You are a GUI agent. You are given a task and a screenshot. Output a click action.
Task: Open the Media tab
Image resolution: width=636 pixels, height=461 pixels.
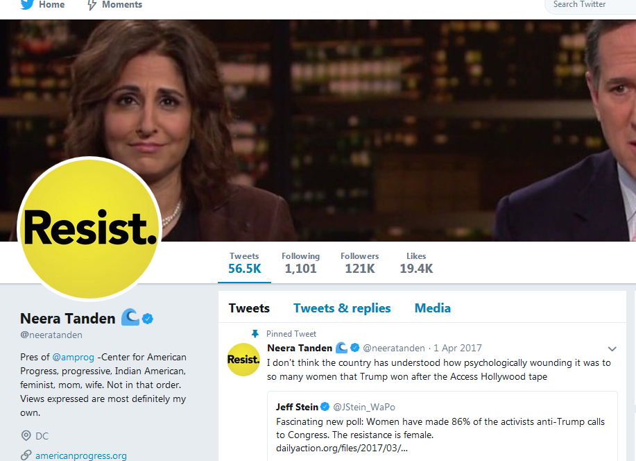click(432, 308)
